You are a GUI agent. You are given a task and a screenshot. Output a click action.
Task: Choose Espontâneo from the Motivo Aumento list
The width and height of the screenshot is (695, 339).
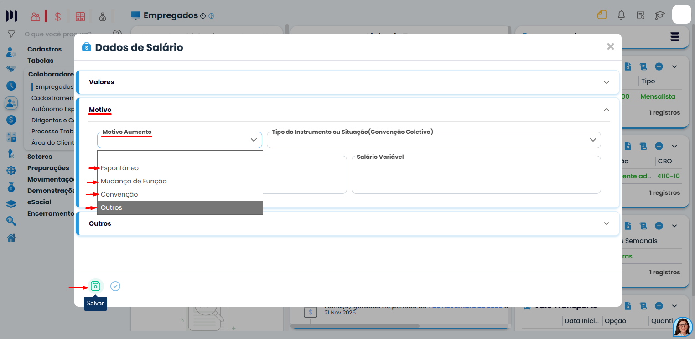(180, 168)
